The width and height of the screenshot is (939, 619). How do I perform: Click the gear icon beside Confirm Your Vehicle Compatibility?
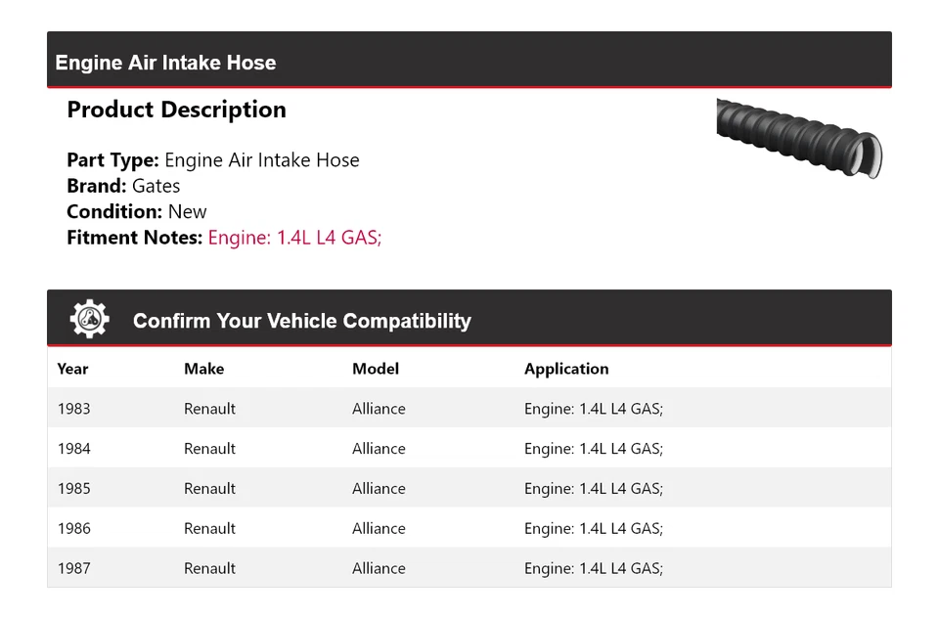coord(89,320)
